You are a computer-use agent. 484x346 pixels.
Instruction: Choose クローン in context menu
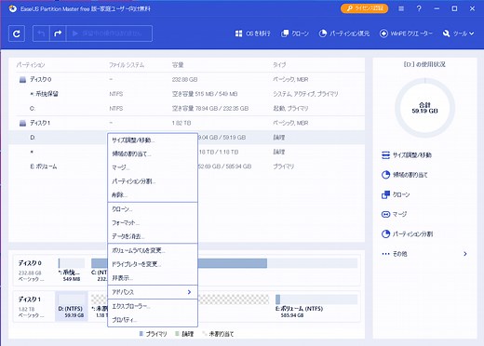click(153, 209)
